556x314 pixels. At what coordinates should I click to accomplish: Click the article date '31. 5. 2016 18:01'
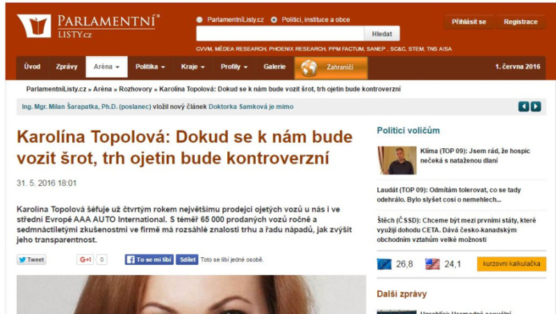[47, 183]
